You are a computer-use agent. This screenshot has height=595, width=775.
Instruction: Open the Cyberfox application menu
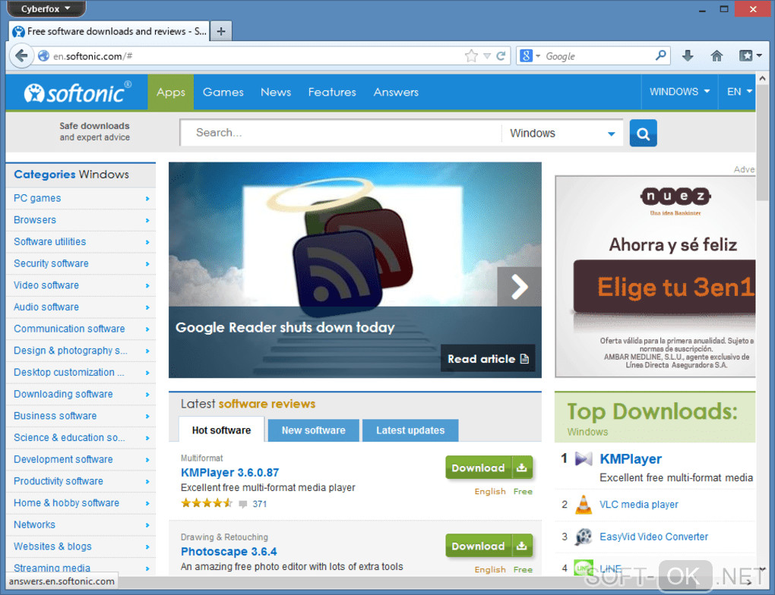pyautogui.click(x=46, y=8)
